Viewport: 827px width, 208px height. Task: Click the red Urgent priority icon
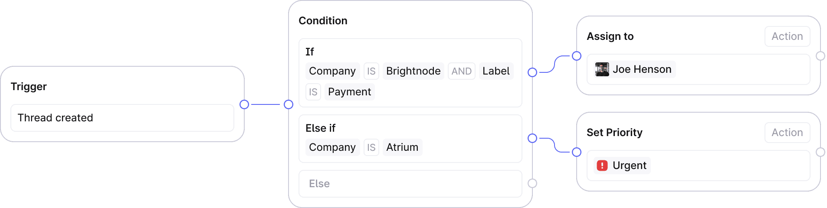602,166
